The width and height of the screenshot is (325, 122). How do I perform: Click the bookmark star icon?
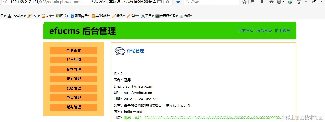244,2
